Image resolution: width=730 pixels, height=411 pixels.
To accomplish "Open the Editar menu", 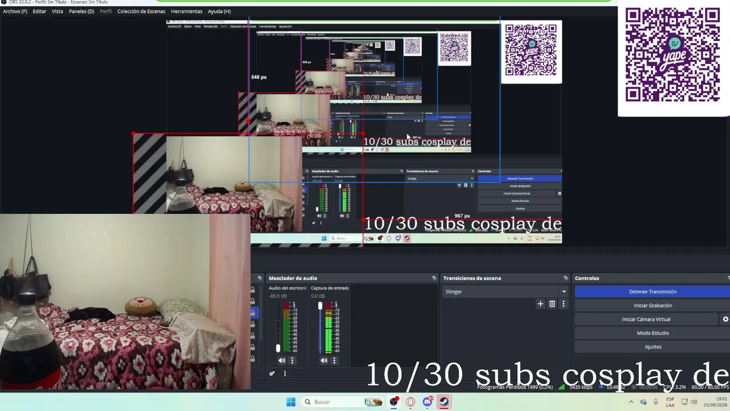I will (39, 11).
